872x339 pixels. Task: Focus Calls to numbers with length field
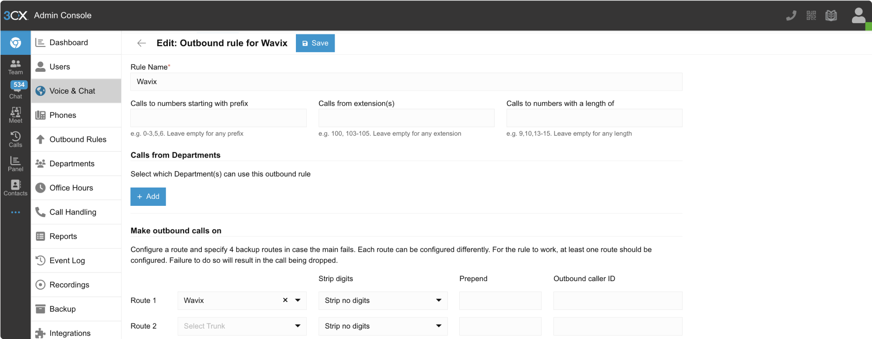pos(594,118)
